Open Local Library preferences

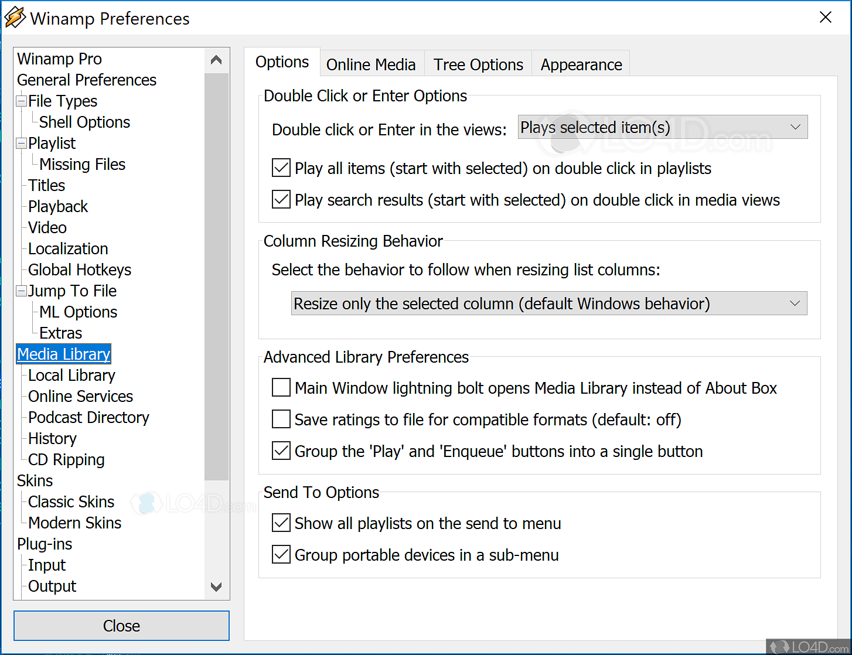(x=71, y=376)
